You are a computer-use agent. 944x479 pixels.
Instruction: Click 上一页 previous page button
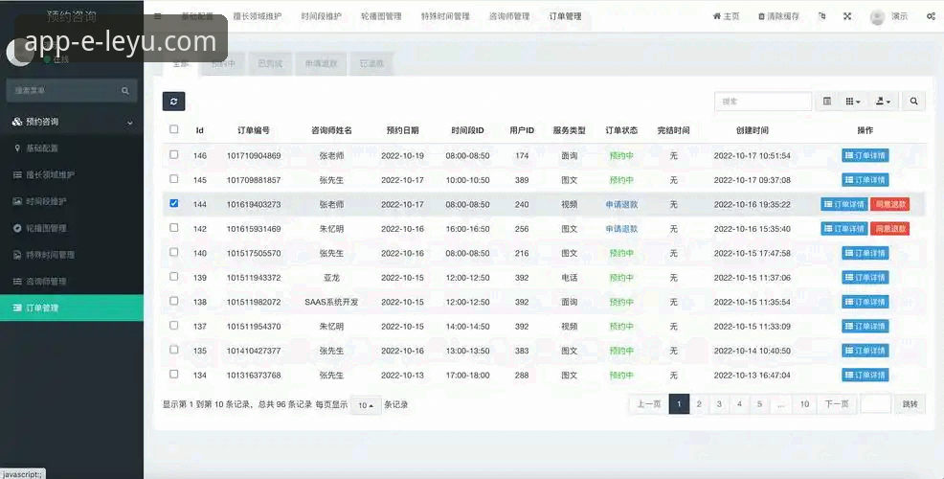coord(649,403)
